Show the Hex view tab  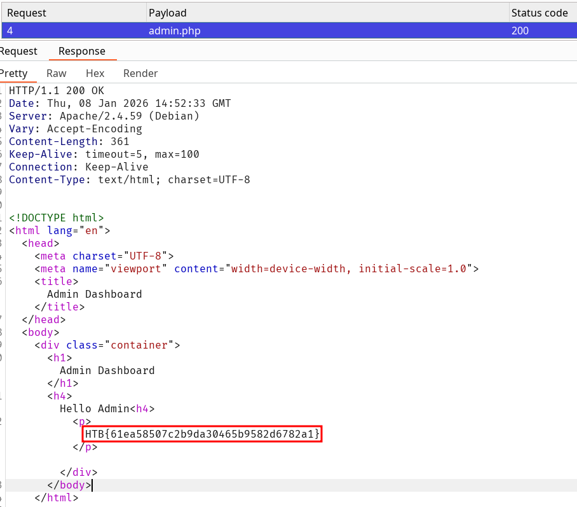(x=95, y=73)
